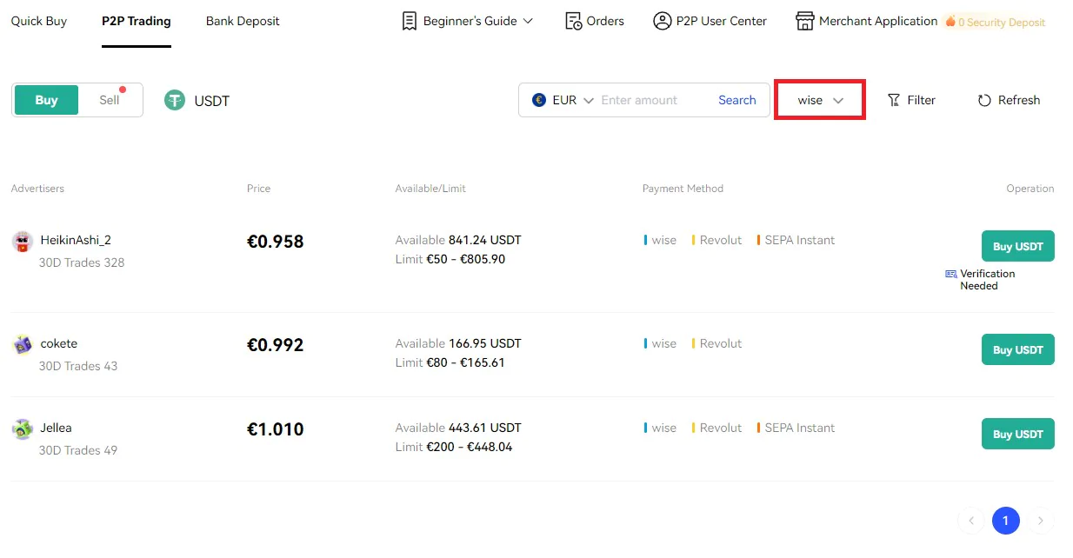Click the green USDT Tether coin icon

click(175, 101)
